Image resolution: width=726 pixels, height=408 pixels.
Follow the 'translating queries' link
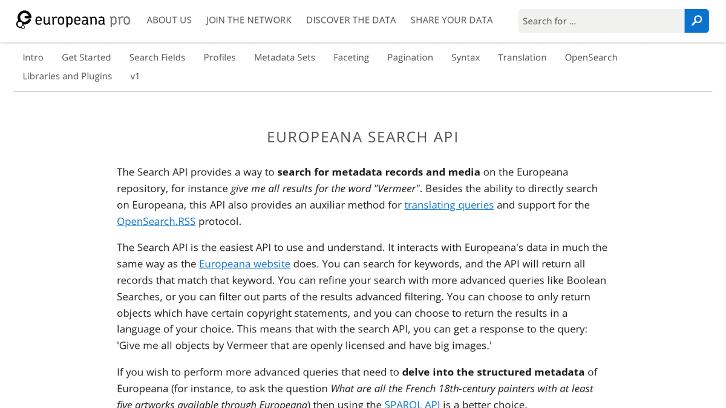point(449,205)
